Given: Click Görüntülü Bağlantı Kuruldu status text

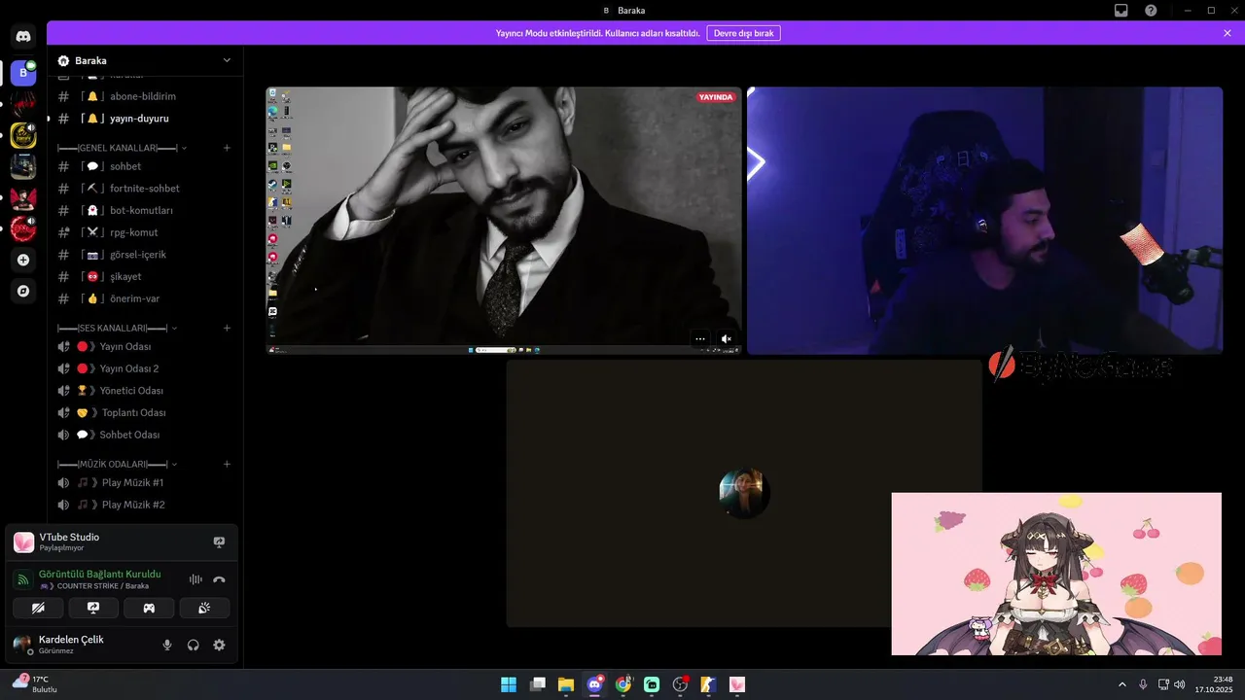Looking at the screenshot, I should click(100, 574).
